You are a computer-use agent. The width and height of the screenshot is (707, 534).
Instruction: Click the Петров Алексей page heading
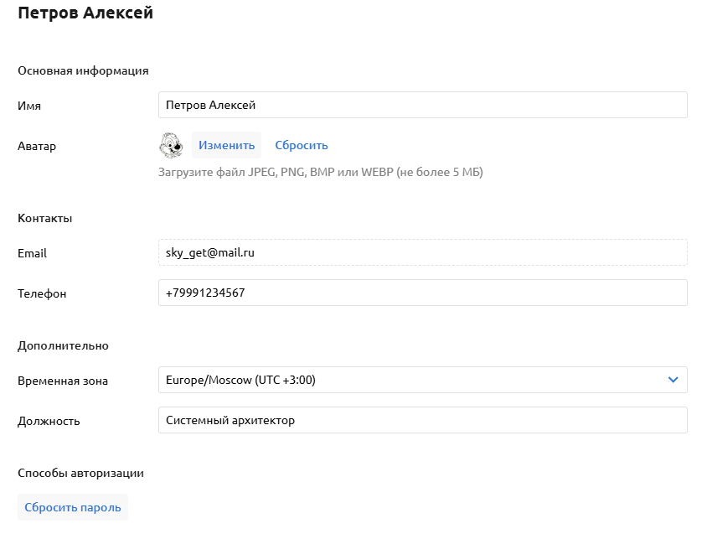85,14
